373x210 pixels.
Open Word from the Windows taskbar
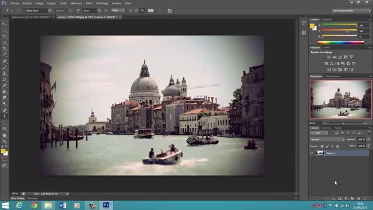(x=62, y=205)
